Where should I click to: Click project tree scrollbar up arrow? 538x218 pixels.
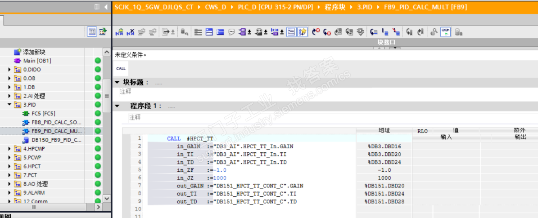tap(107, 52)
